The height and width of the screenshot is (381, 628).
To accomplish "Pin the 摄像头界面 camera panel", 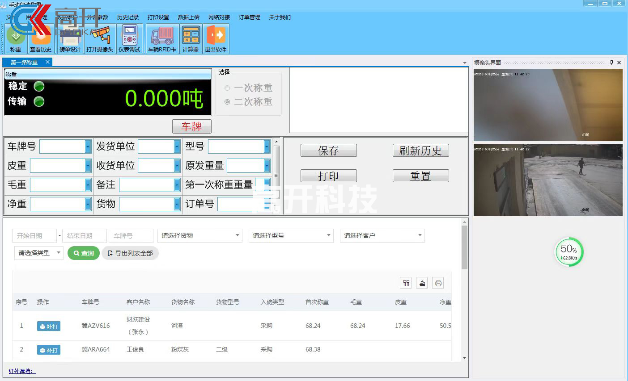I will tap(611, 63).
